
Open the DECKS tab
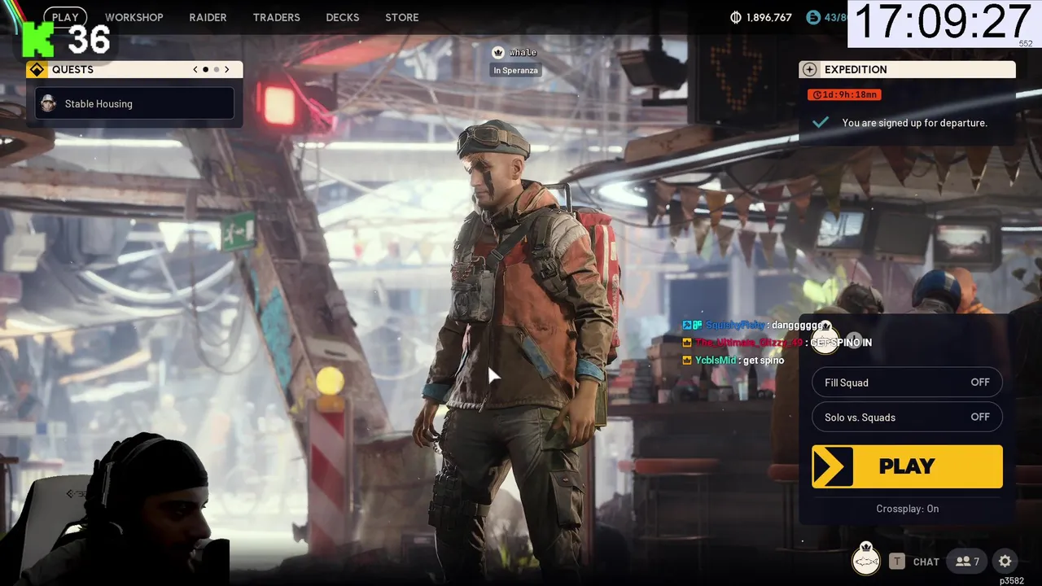pos(342,17)
